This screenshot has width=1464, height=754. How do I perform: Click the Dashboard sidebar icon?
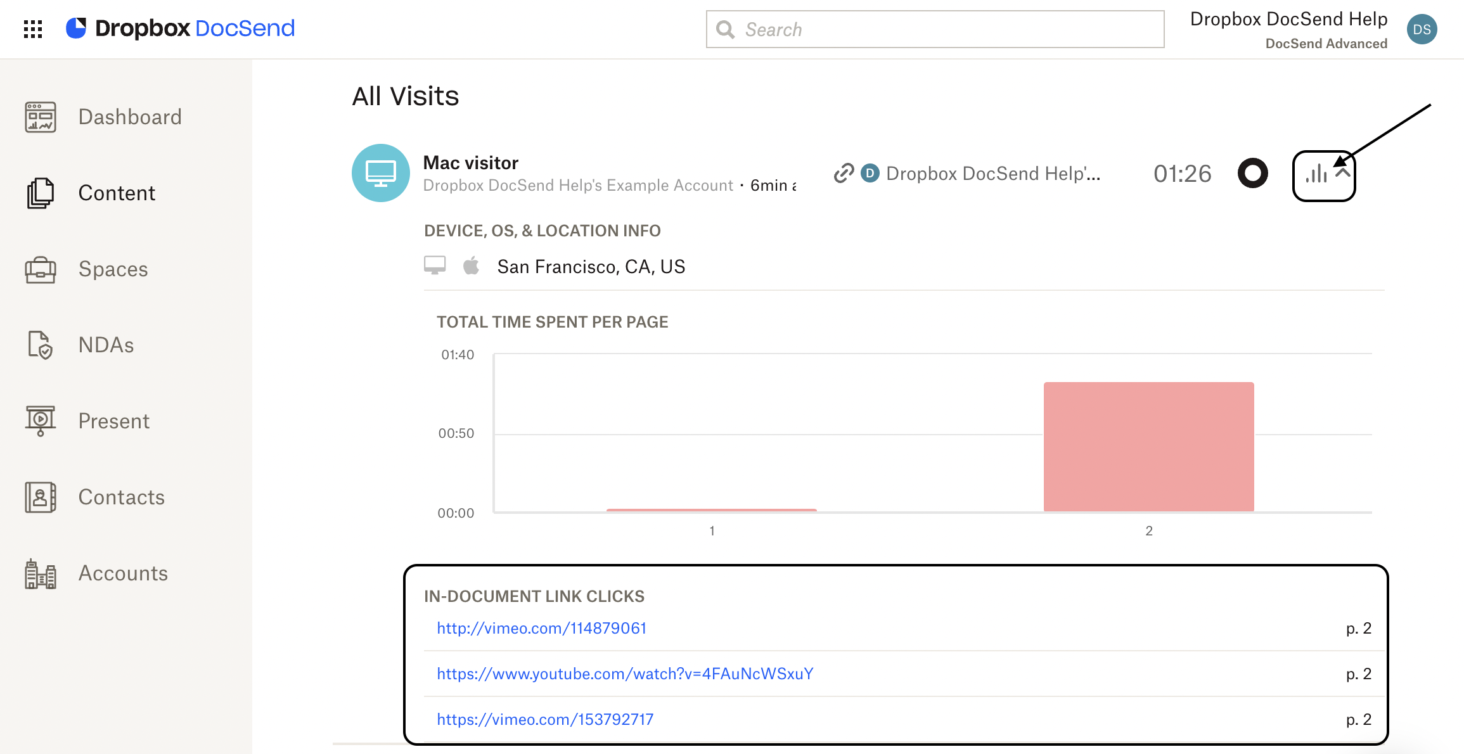point(41,117)
